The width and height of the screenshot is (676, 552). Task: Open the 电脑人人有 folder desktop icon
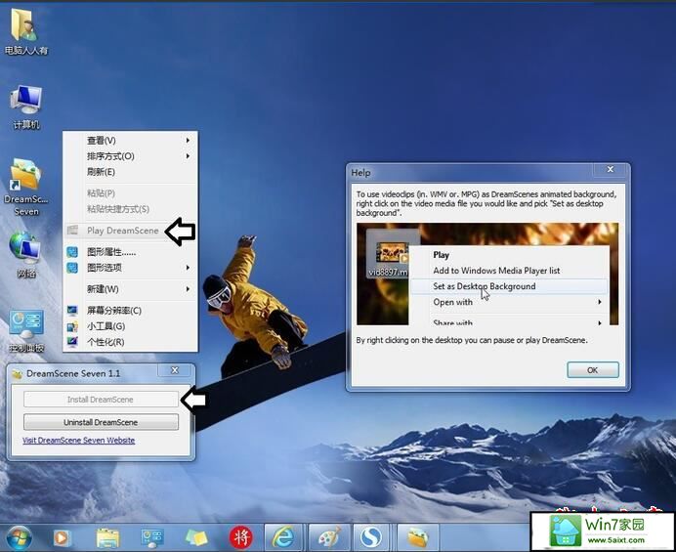pyautogui.click(x=25, y=31)
